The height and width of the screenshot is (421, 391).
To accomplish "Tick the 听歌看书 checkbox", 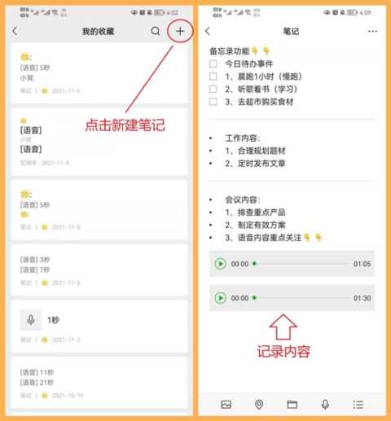I will 213,89.
